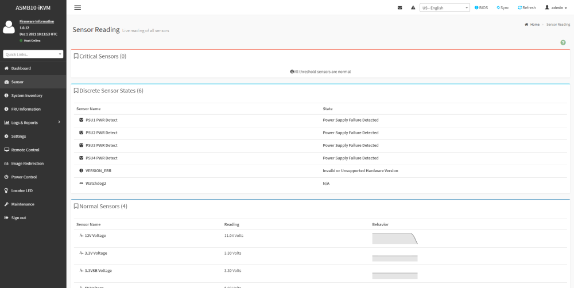Screen dimensions: 574x288
Task: Click the Remote Control monitor icon
Action: (x=6, y=150)
